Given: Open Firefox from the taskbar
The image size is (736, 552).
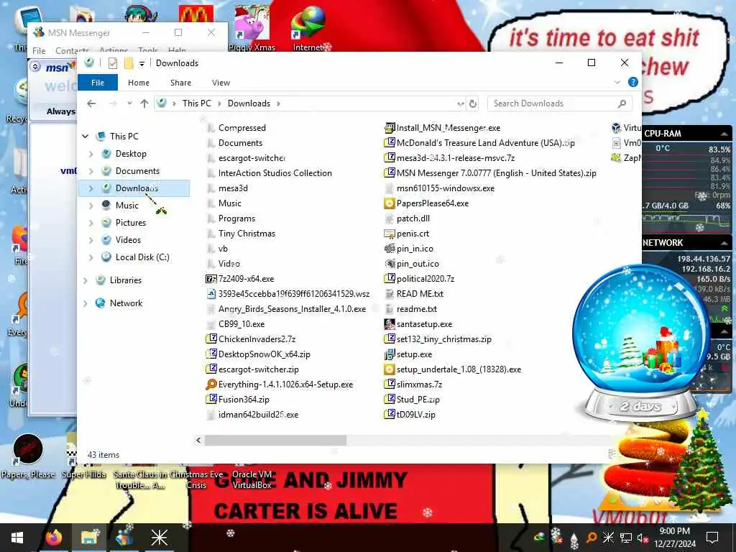Looking at the screenshot, I should (54, 538).
